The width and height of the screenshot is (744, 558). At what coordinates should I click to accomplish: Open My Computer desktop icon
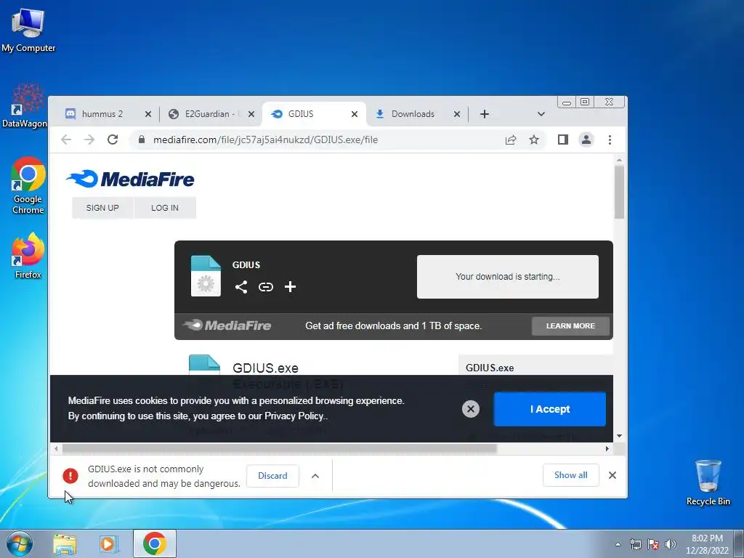[28, 31]
